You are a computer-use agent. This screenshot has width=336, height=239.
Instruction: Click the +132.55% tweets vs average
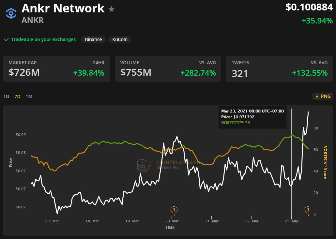point(310,73)
